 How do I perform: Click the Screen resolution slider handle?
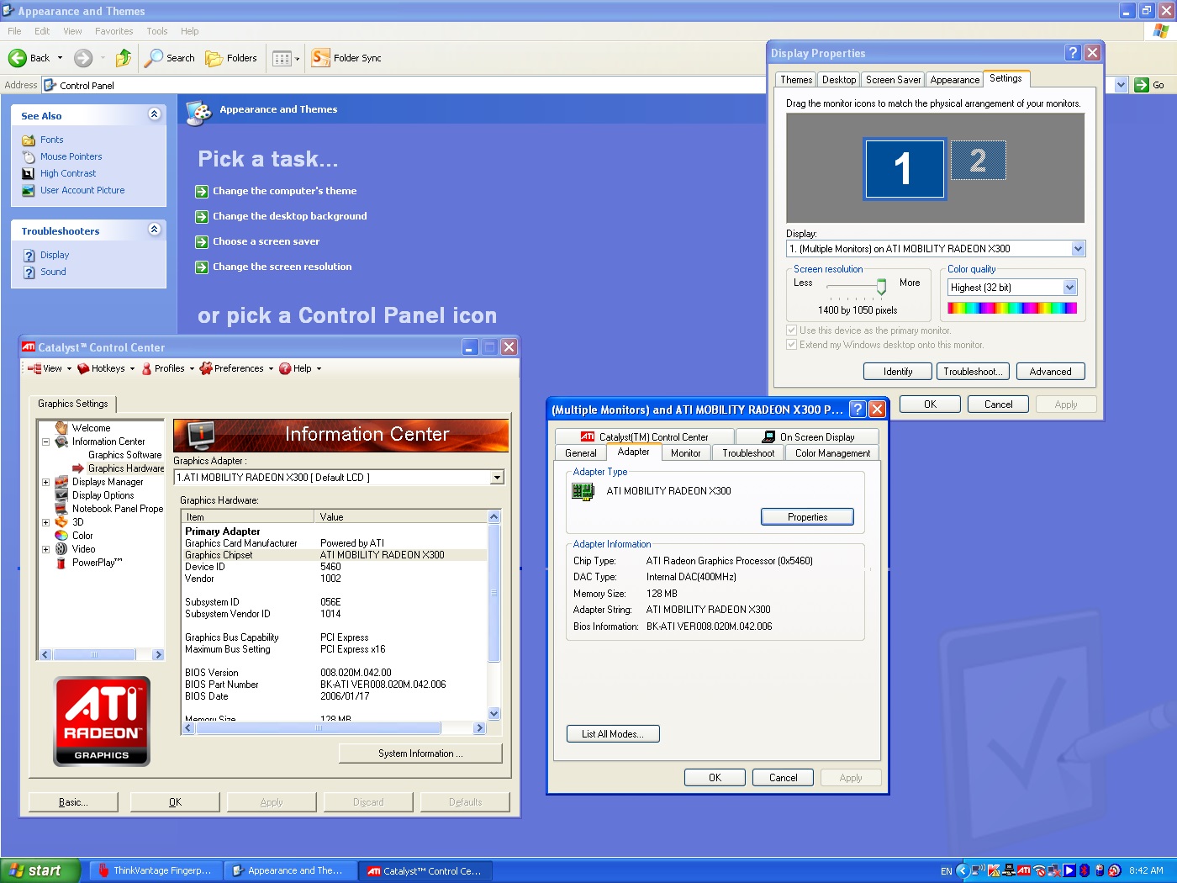[x=881, y=288]
